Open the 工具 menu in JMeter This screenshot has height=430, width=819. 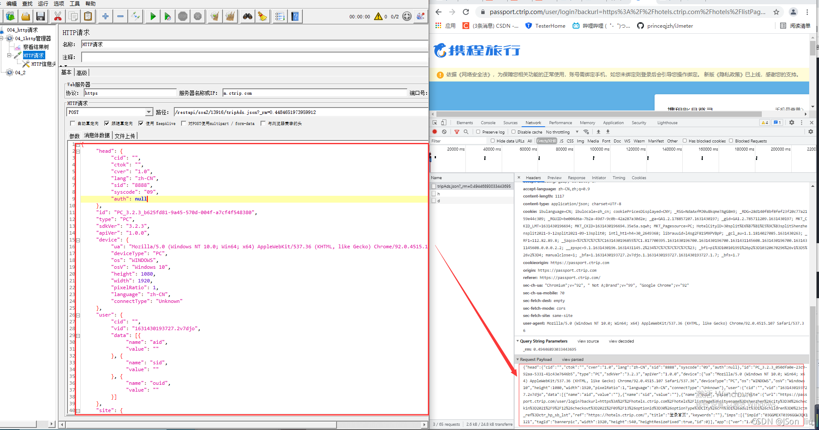point(75,3)
